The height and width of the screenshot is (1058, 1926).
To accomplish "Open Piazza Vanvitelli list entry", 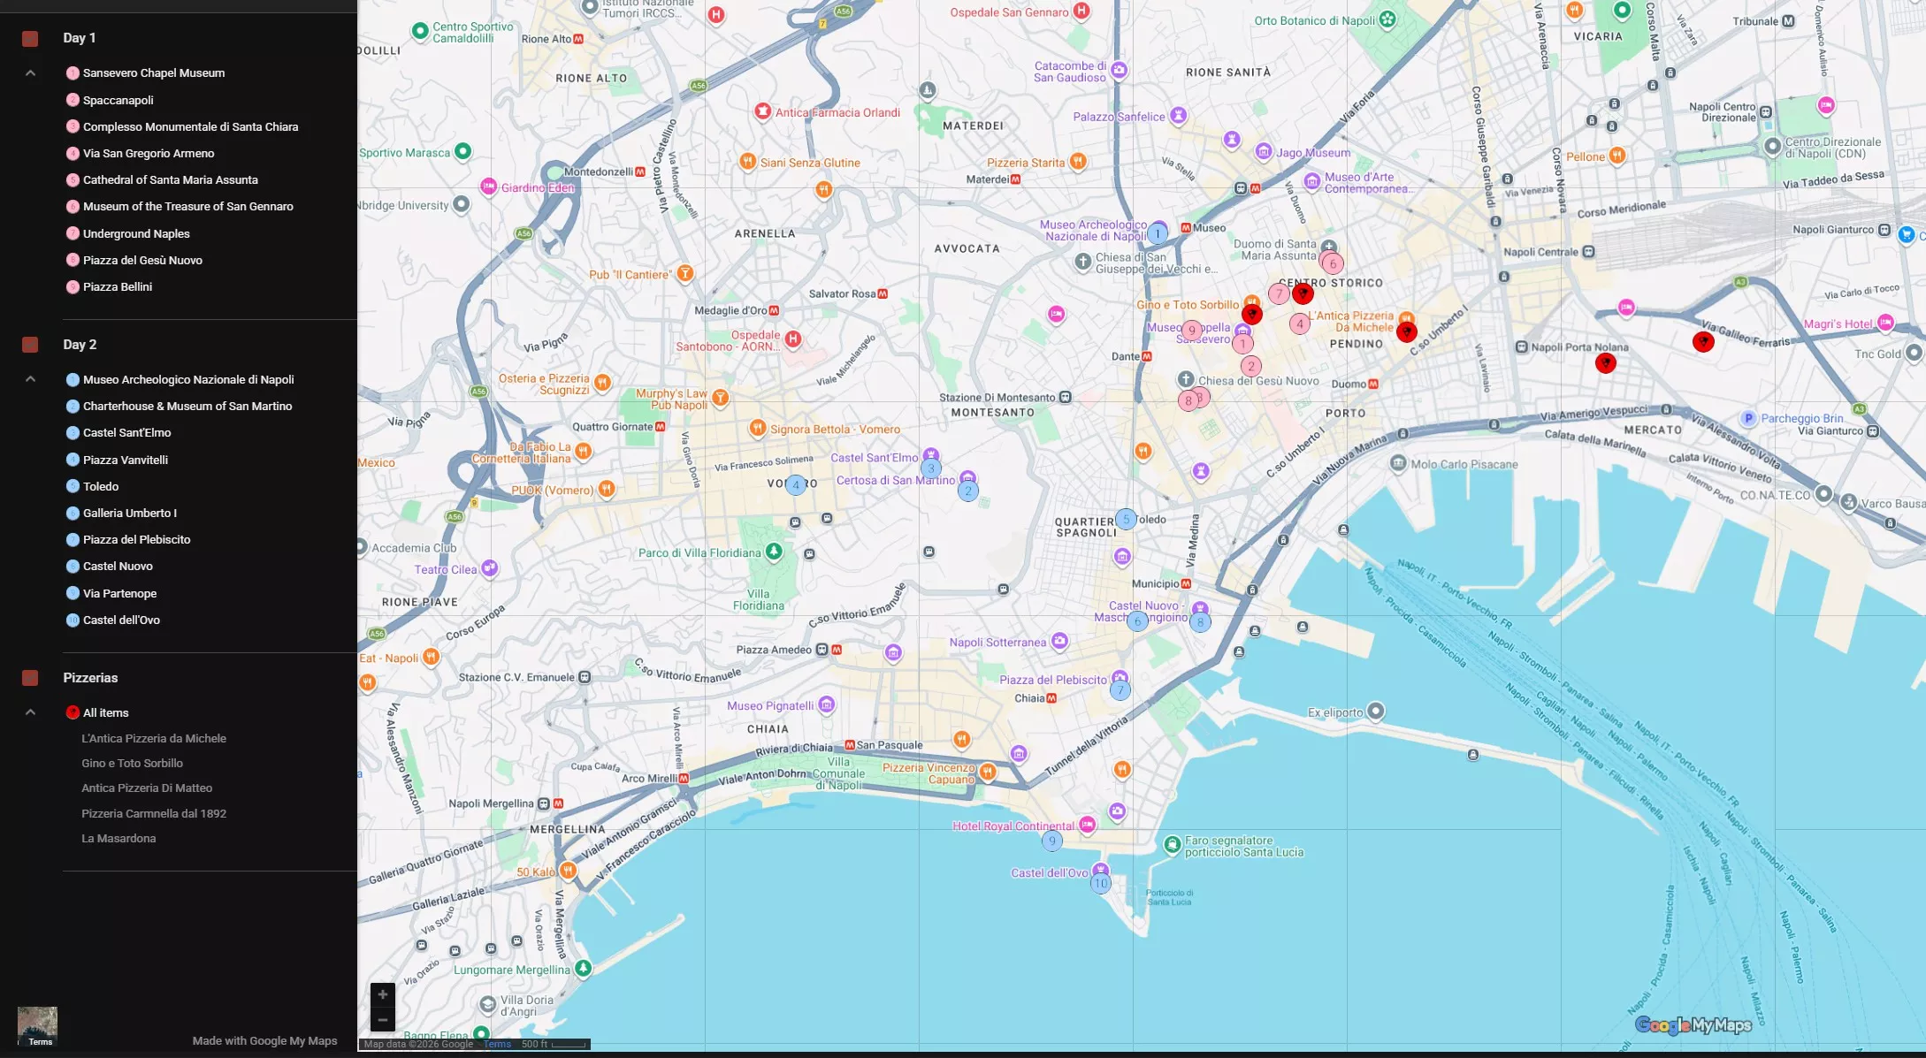I will (126, 460).
